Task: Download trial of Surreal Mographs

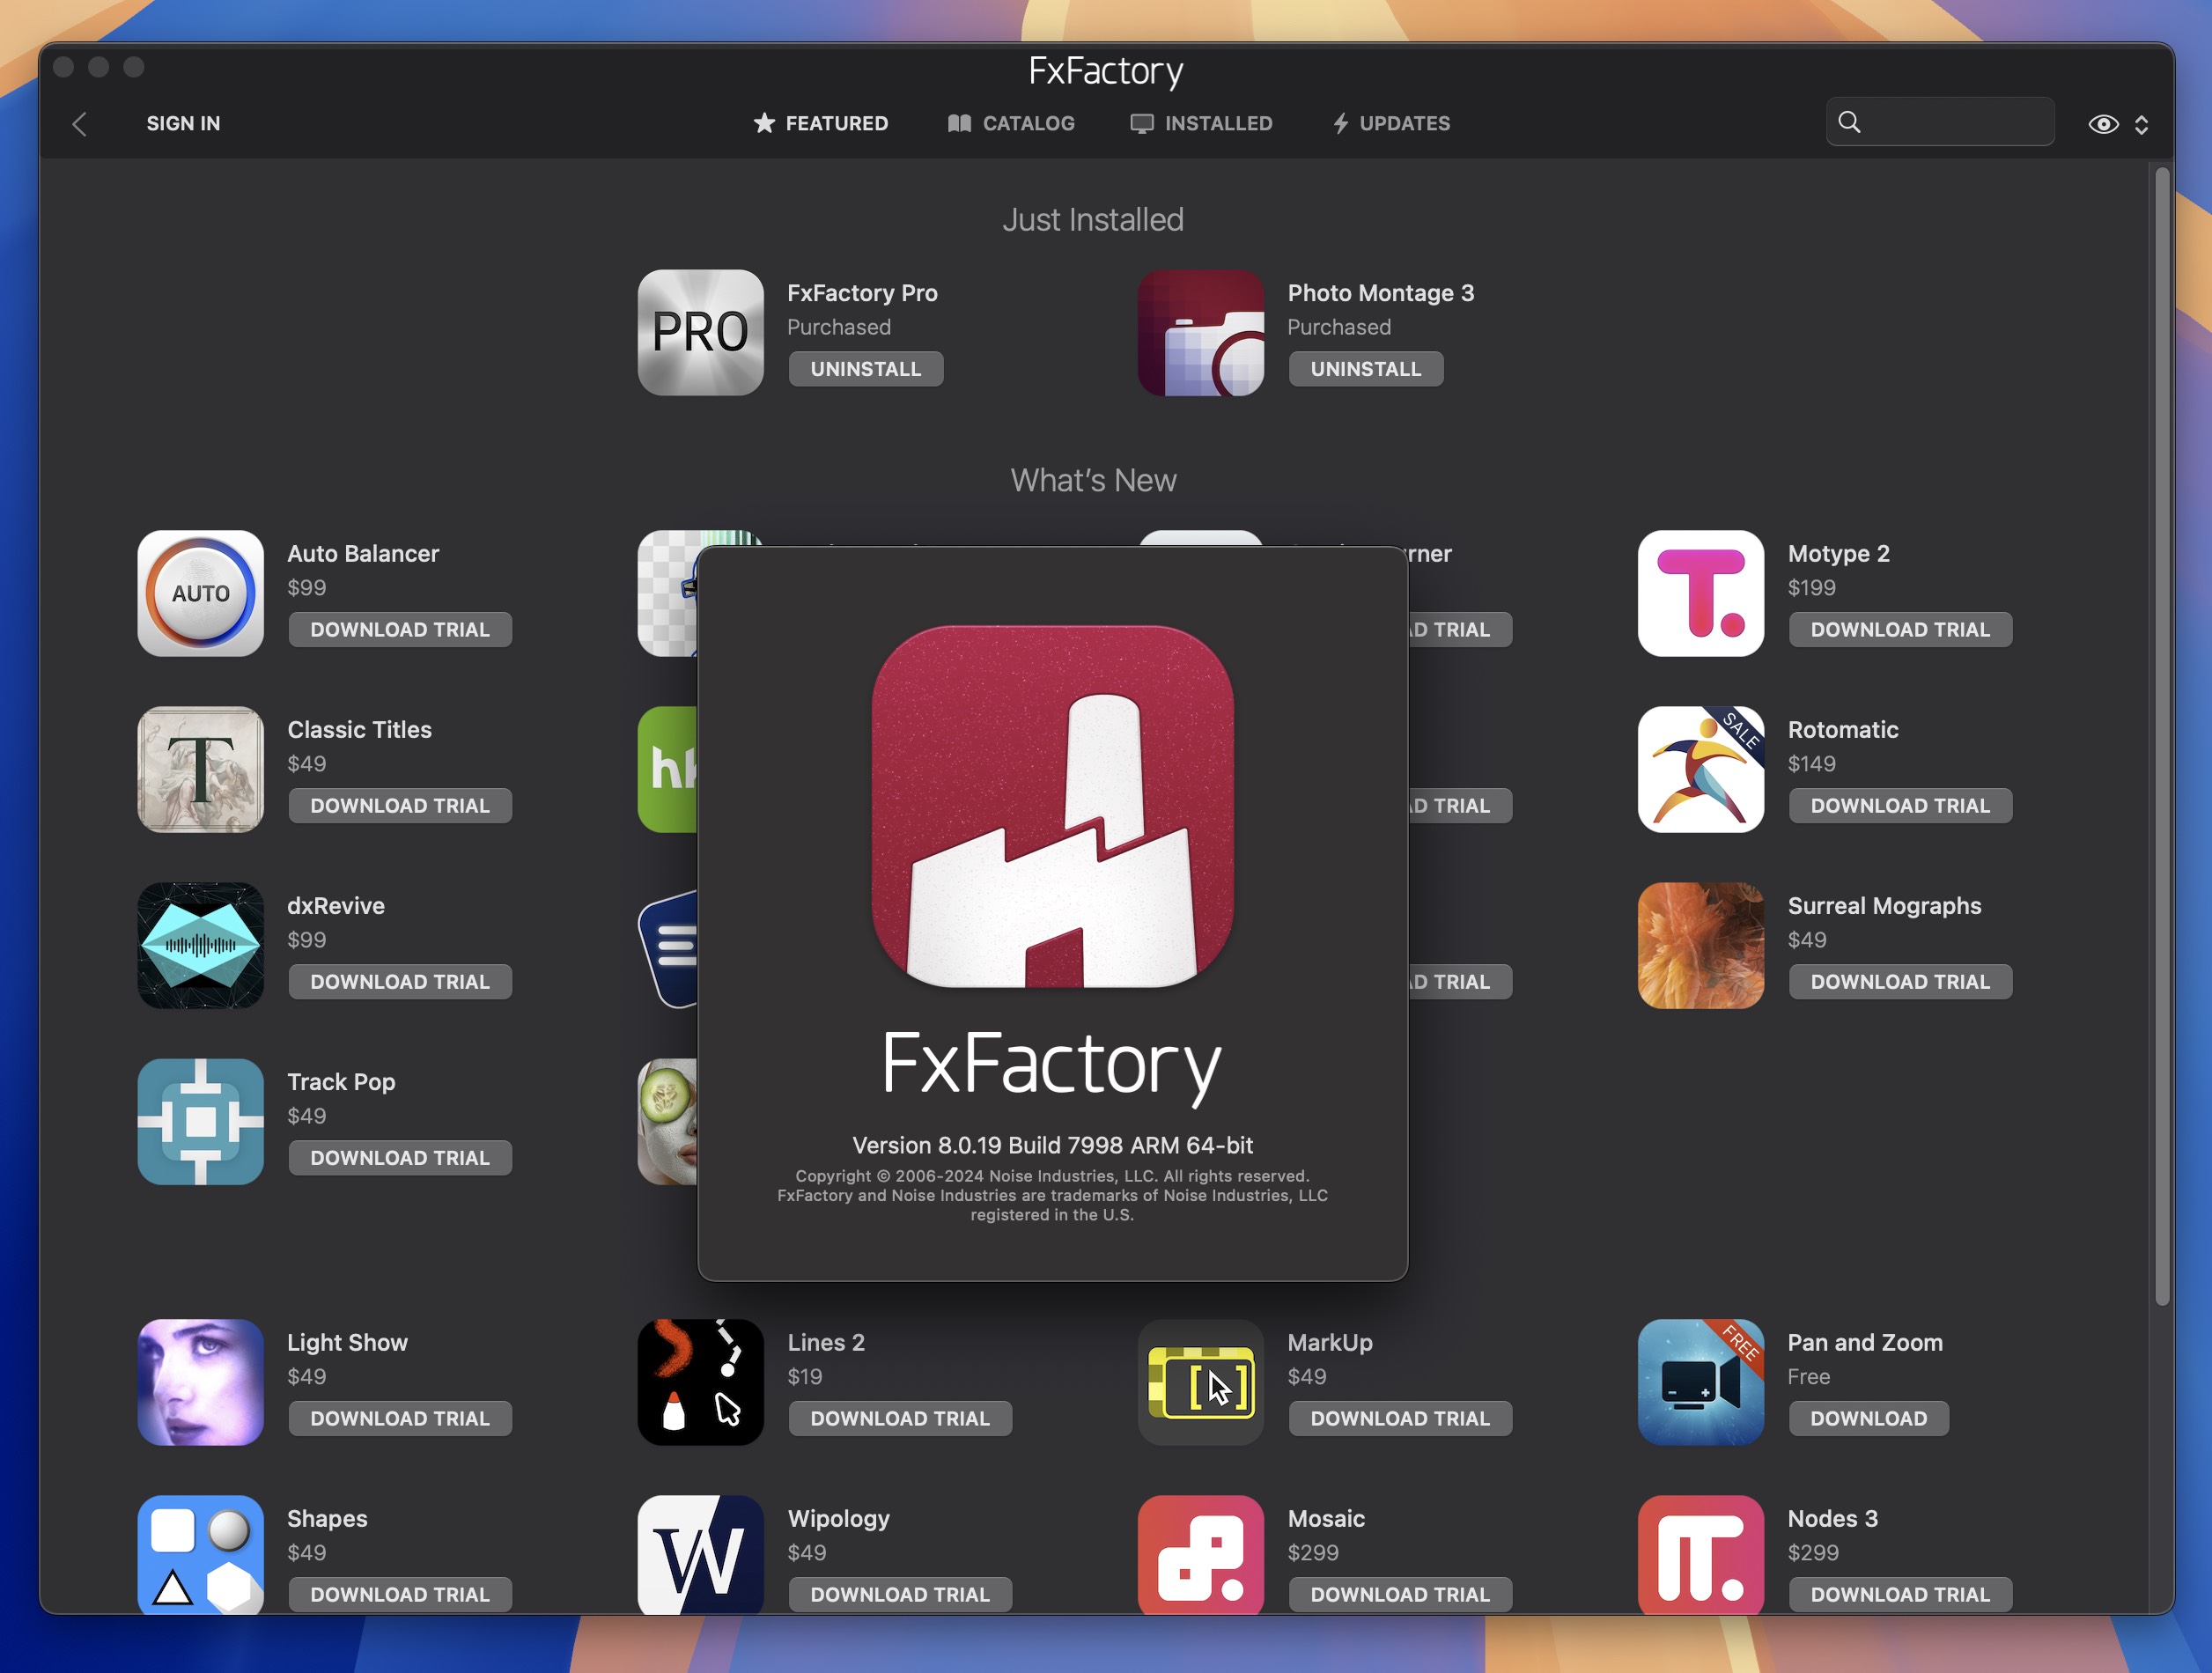Action: click(x=1900, y=982)
